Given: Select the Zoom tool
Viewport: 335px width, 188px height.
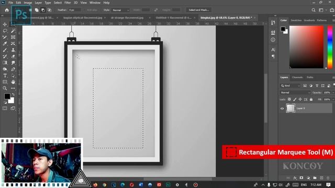Looking at the screenshot, I should tap(5, 88).
